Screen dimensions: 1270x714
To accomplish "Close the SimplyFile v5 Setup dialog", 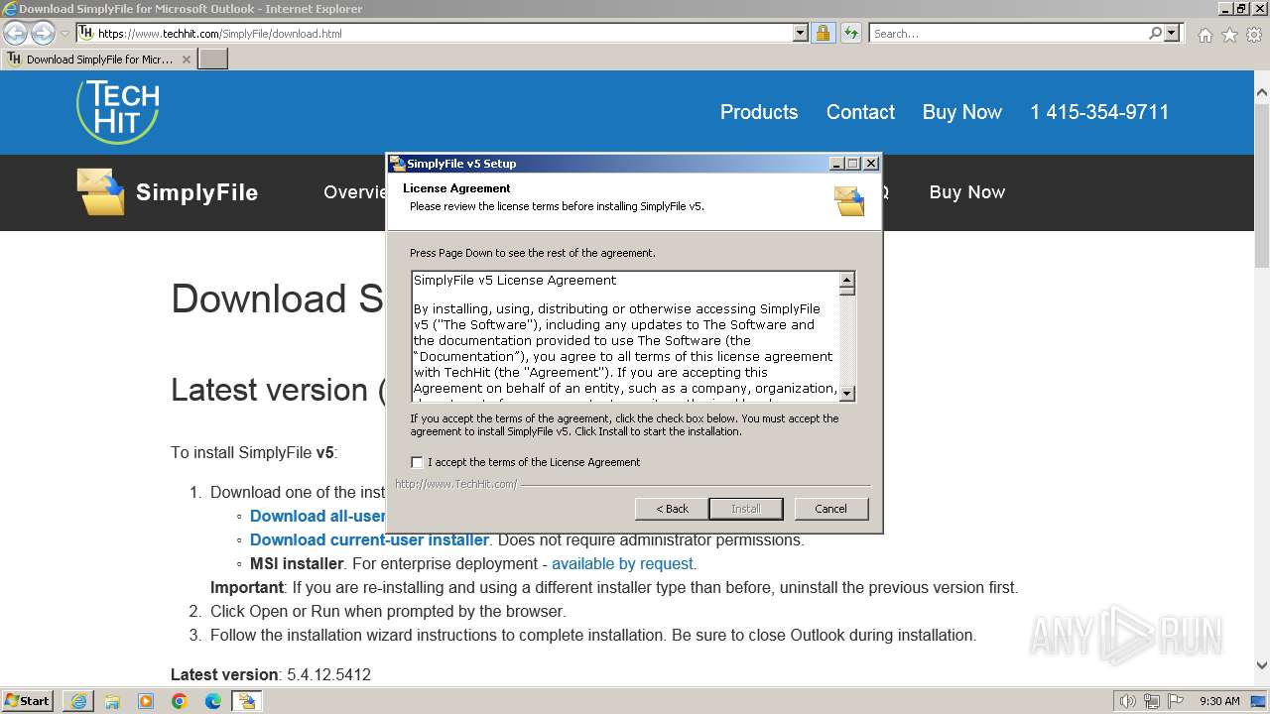I will pyautogui.click(x=870, y=164).
